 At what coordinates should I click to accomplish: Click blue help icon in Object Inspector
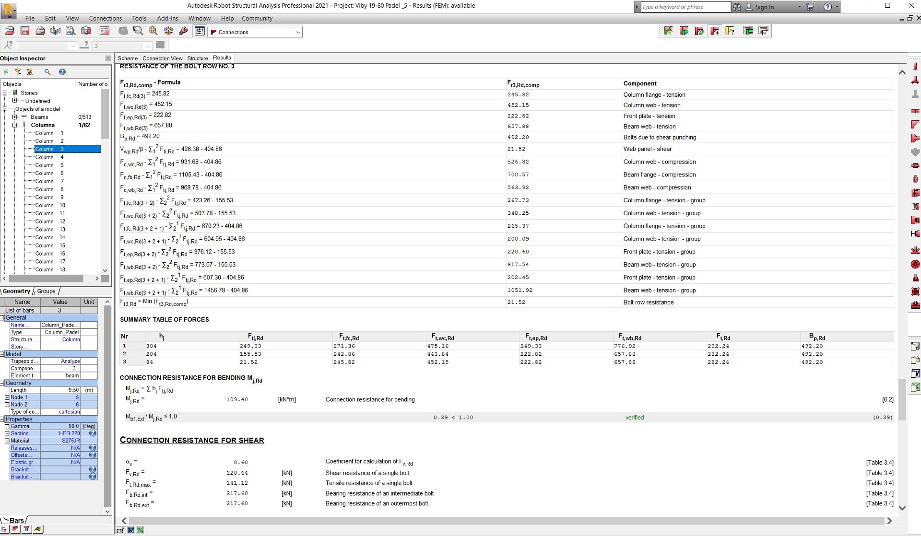(x=62, y=72)
